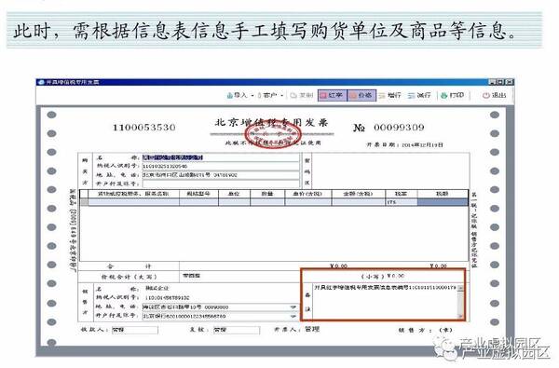Click the 17% tax rate cell

point(401,202)
